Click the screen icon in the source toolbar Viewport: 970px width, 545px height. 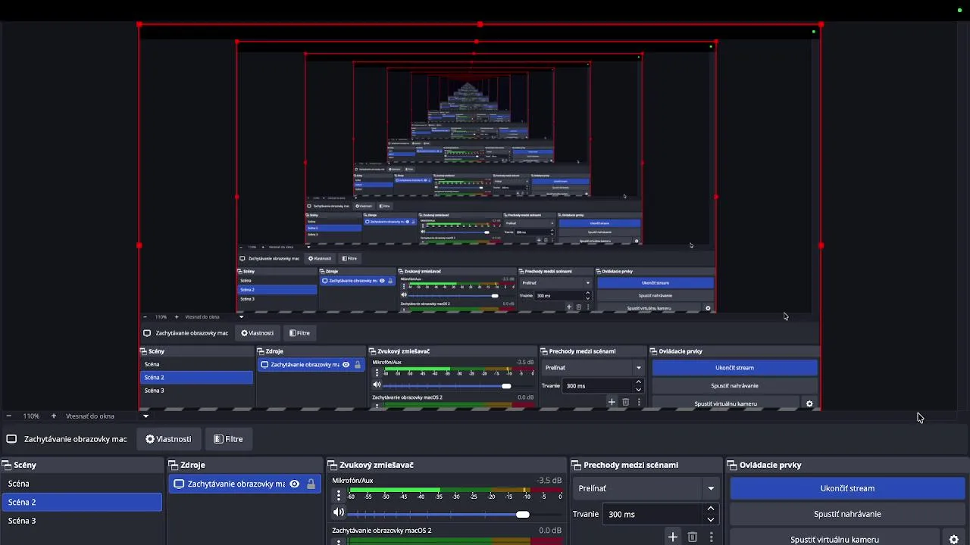(11, 439)
